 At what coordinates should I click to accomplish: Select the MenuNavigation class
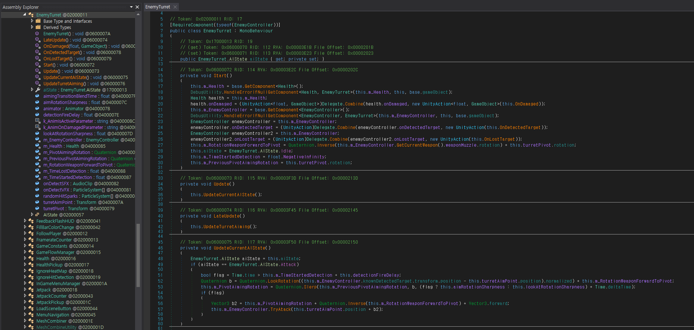(x=66, y=315)
